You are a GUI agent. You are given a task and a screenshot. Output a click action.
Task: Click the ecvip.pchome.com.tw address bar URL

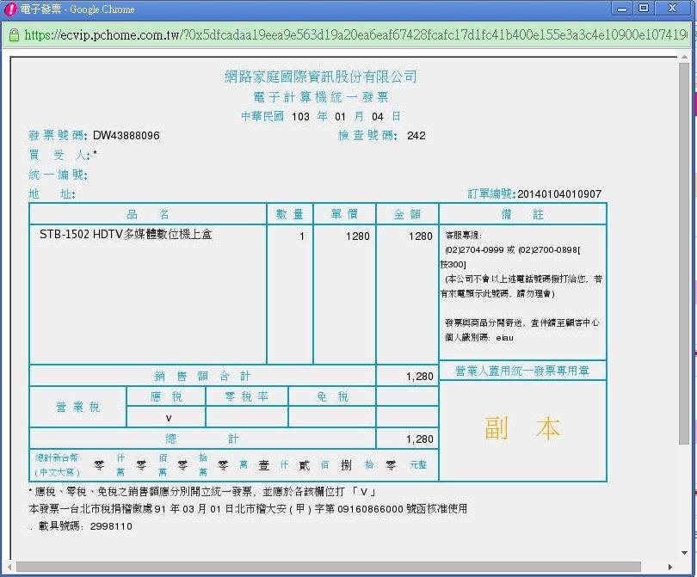pyautogui.click(x=344, y=35)
